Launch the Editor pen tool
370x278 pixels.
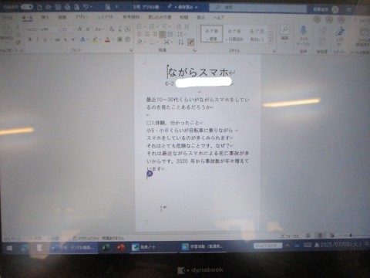coord(340,36)
